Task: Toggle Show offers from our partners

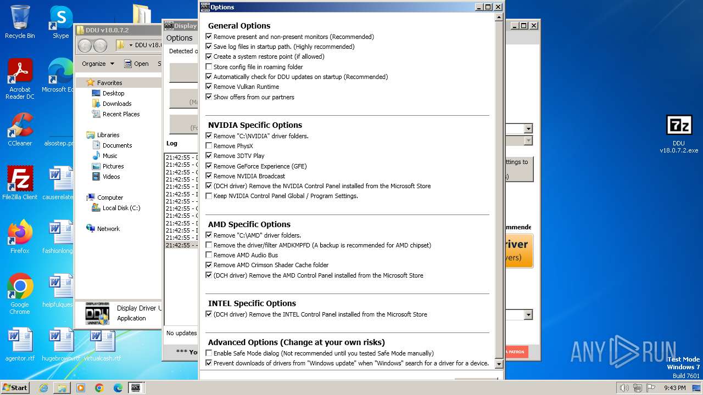Action: 209,97
